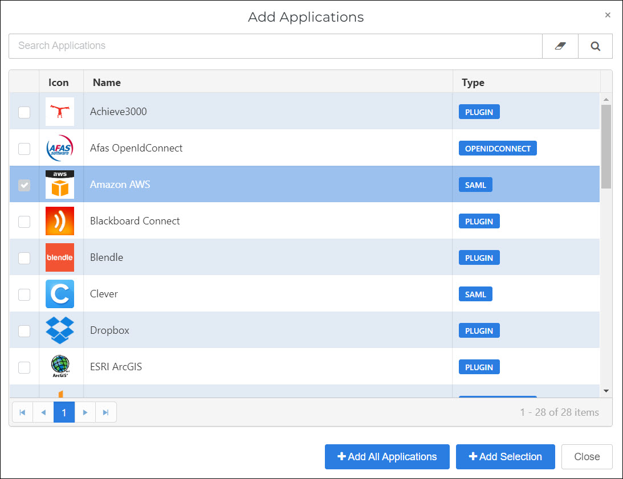Close the Add Applications dialog with X

point(608,15)
